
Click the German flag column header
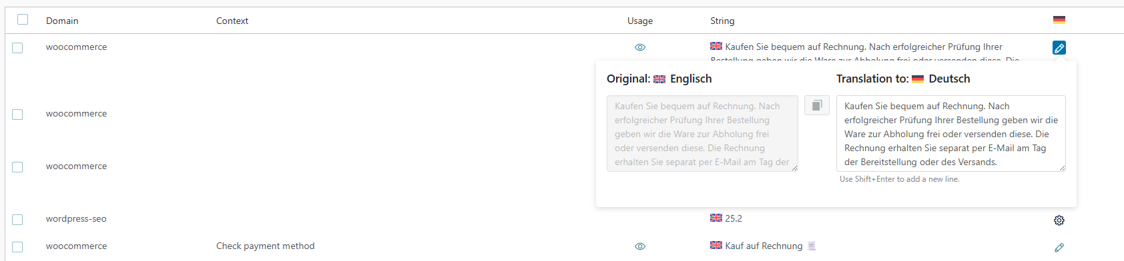click(1059, 20)
